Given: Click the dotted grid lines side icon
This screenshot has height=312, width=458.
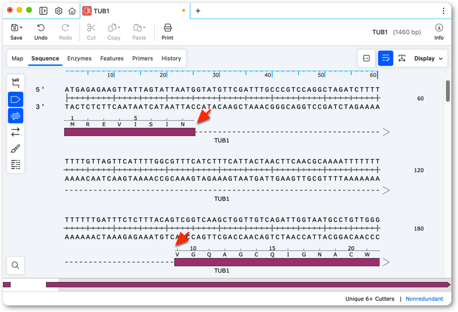Looking at the screenshot, I should coord(16,164).
